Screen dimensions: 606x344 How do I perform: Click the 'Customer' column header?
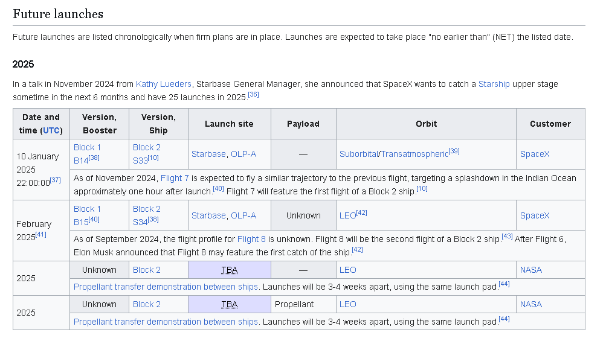tap(551, 124)
